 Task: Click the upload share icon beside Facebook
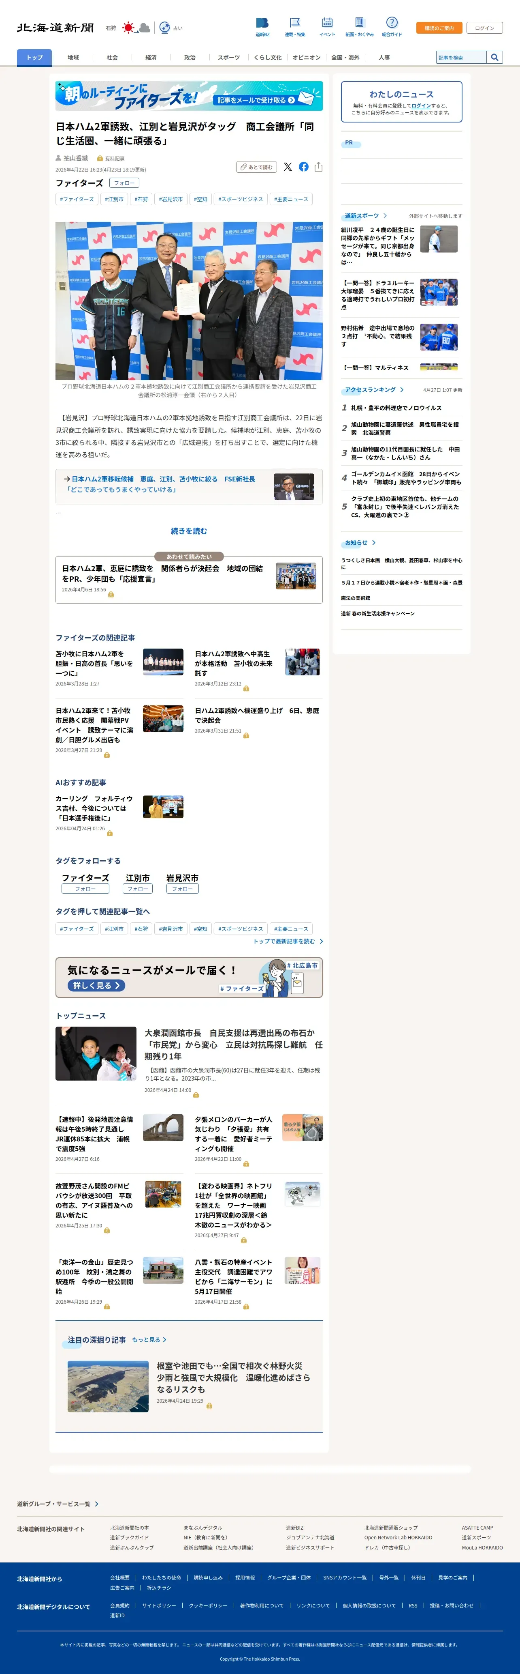318,167
